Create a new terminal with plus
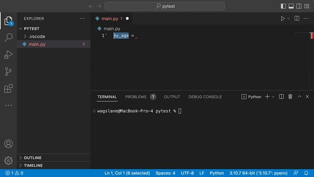 pyautogui.click(x=267, y=97)
